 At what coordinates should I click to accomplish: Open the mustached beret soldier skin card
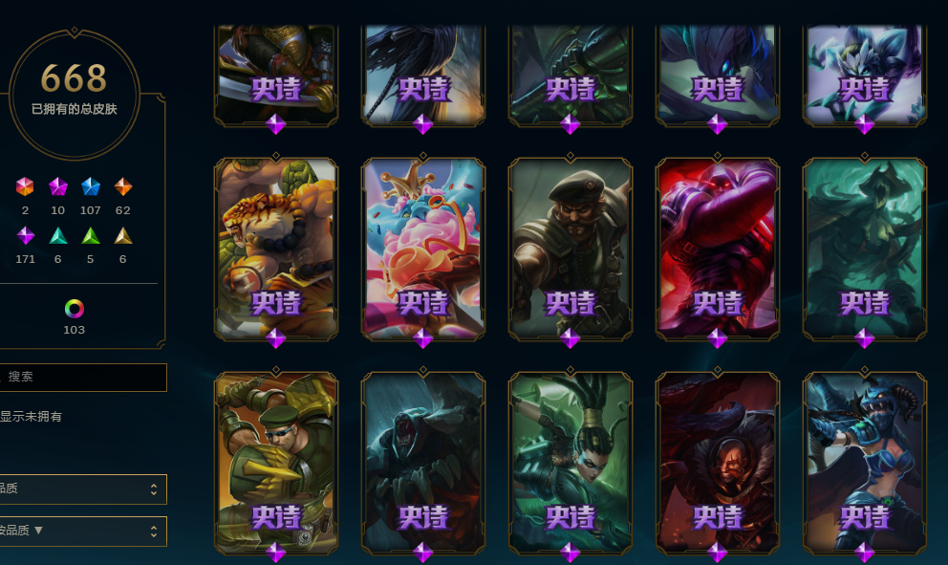click(x=571, y=250)
